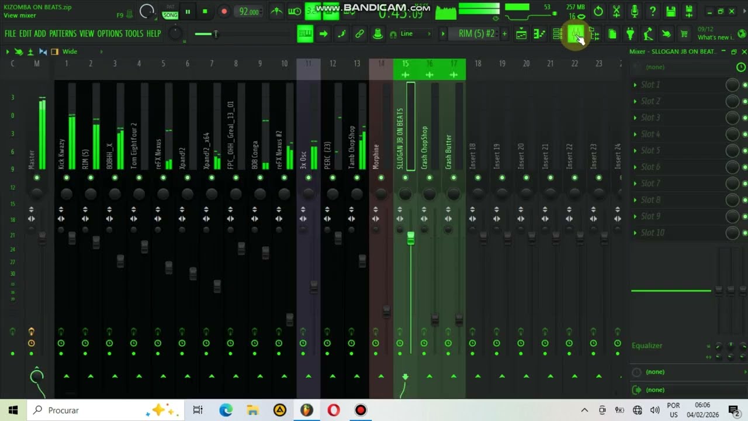Open the PATTERNS menu
This screenshot has height=421, width=748.
click(x=63, y=34)
